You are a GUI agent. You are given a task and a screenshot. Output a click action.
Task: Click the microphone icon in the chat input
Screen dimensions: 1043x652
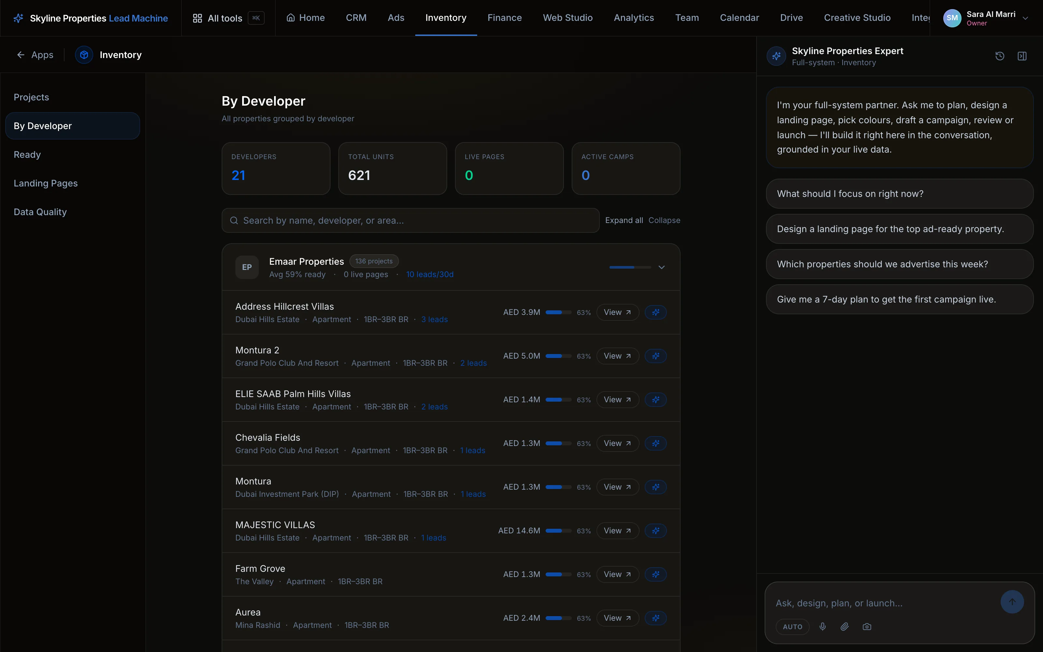(x=823, y=627)
